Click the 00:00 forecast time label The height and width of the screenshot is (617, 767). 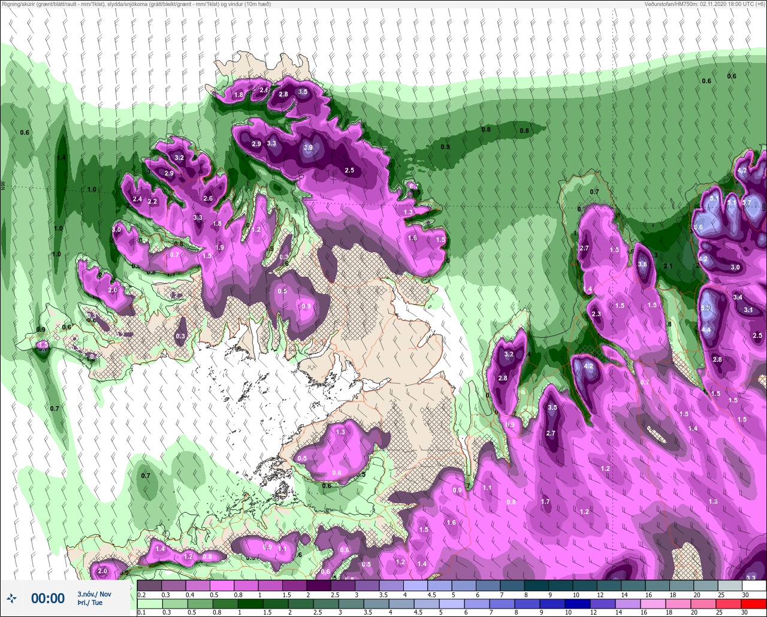(x=48, y=598)
